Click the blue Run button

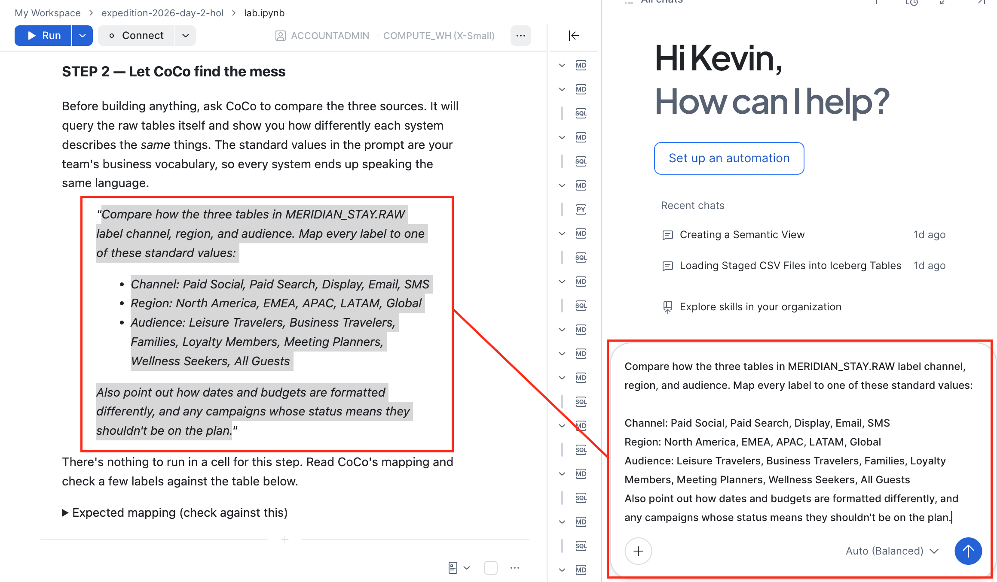43,36
